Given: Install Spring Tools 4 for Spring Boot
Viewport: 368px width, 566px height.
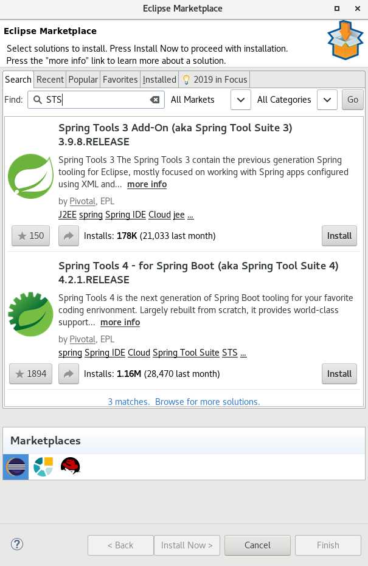Looking at the screenshot, I should pyautogui.click(x=339, y=374).
